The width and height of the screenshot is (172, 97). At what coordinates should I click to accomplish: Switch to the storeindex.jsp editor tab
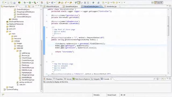112,6
